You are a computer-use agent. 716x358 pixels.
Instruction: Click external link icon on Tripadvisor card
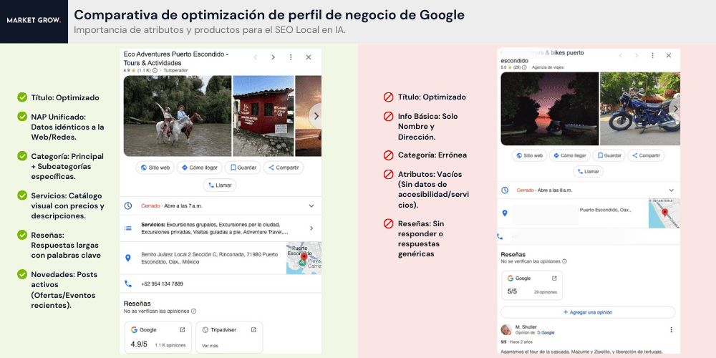[254, 329]
